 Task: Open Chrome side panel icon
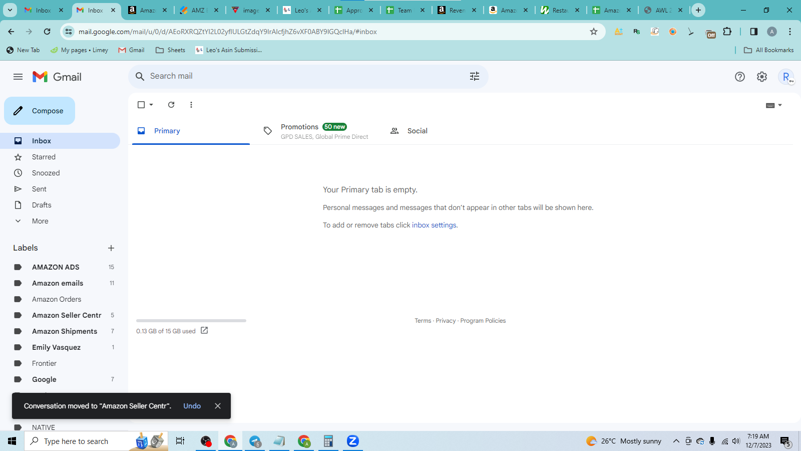click(x=754, y=32)
